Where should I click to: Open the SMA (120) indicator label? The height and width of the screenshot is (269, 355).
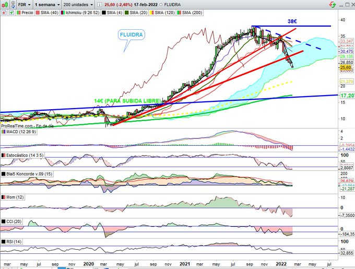click(x=164, y=13)
